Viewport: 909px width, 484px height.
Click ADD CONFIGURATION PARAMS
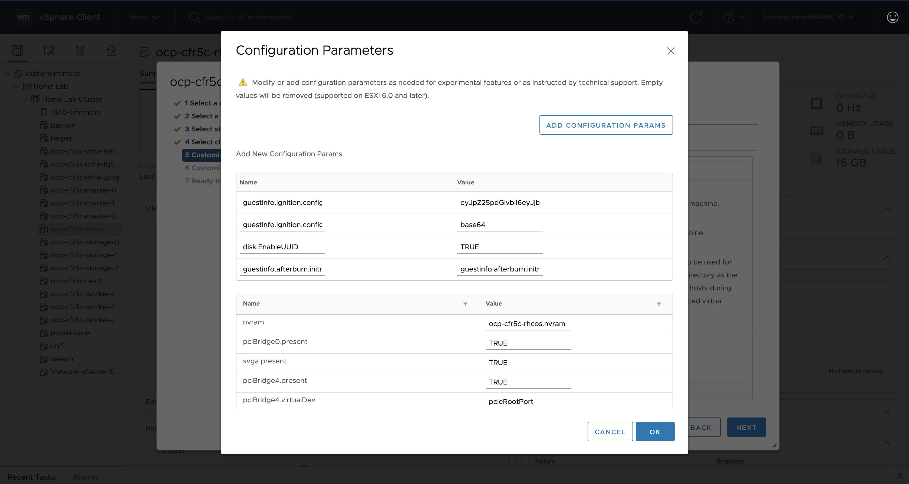point(606,125)
